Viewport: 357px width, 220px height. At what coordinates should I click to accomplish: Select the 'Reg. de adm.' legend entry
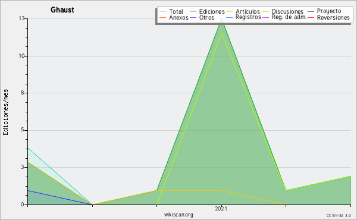point(289,17)
